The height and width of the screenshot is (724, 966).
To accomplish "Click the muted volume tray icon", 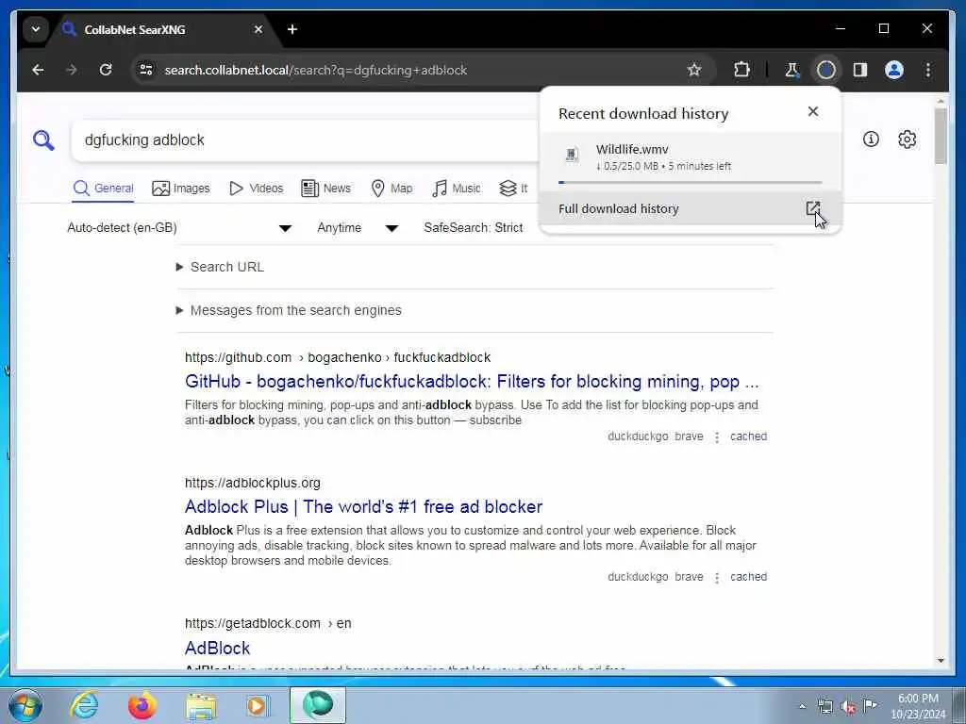I will pos(848,706).
